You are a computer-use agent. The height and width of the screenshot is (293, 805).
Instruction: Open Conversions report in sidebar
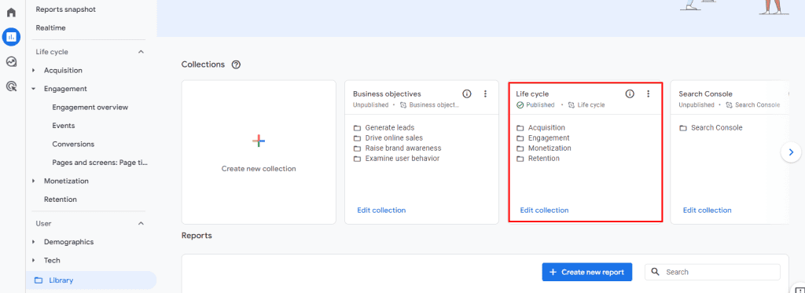click(73, 145)
